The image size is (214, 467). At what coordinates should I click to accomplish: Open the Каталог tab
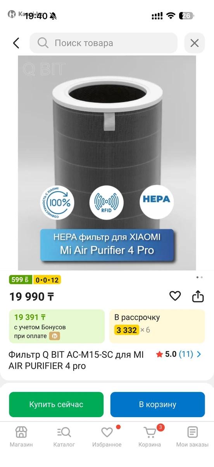click(64, 437)
